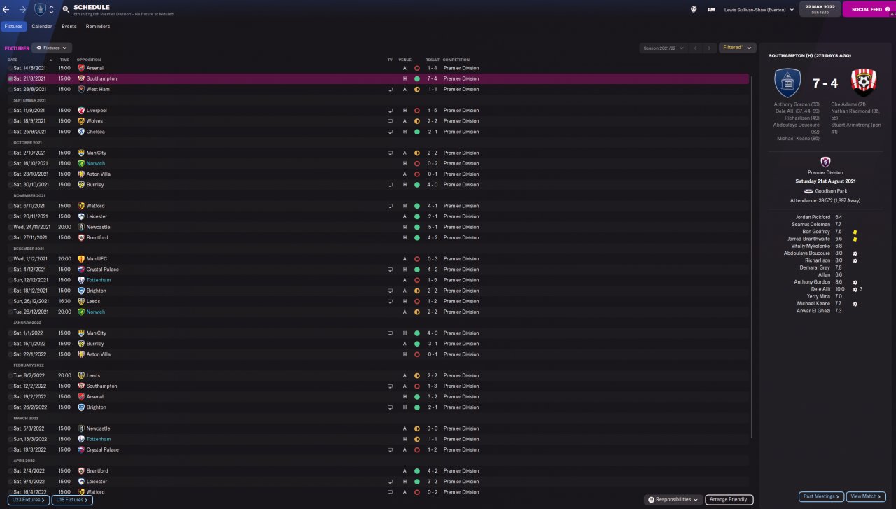Open the search magnifier icon

[x=66, y=10]
